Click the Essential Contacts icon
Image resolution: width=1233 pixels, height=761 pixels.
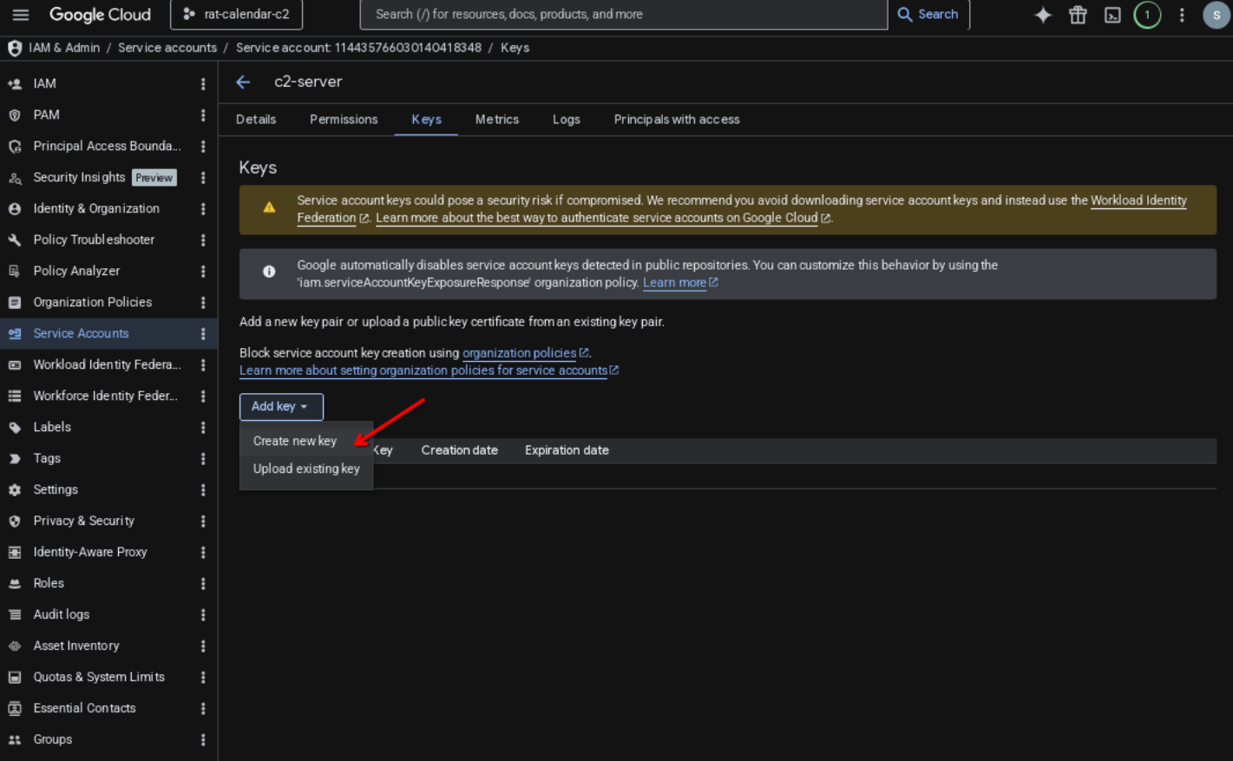pos(15,709)
